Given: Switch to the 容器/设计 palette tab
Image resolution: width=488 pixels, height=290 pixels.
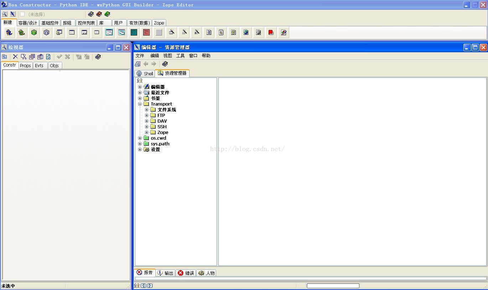Looking at the screenshot, I should point(28,23).
